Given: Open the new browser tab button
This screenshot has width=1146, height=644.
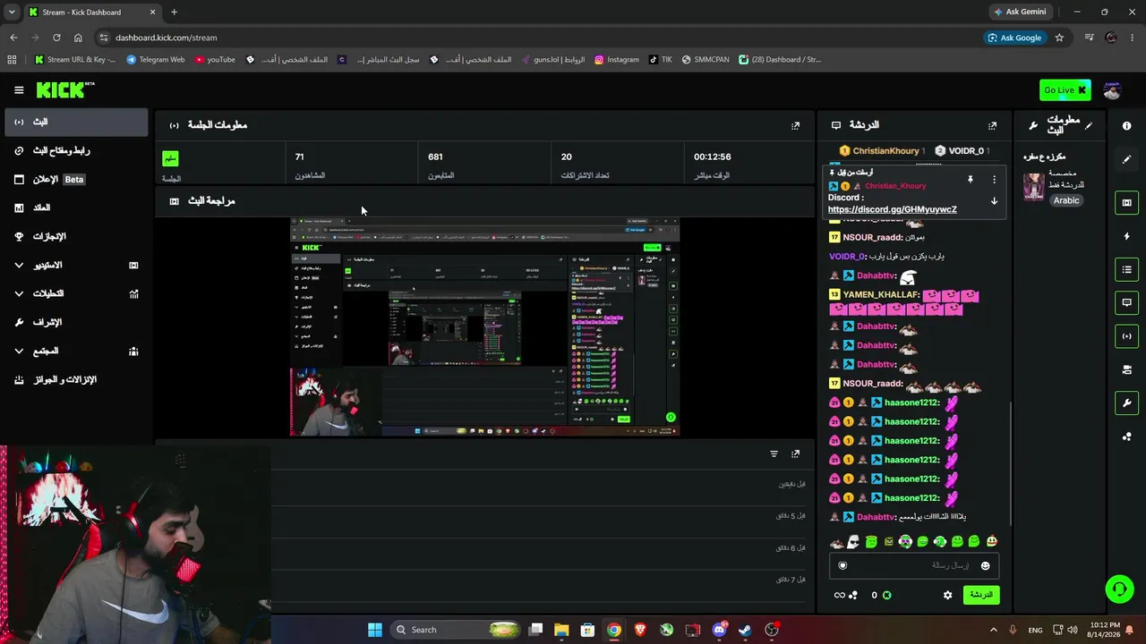Looking at the screenshot, I should pyautogui.click(x=174, y=12).
